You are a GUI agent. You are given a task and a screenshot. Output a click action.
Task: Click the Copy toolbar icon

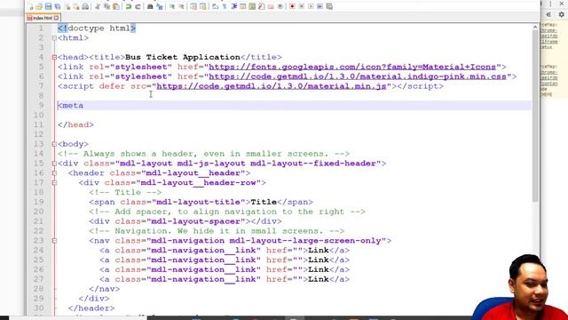pos(106,6)
